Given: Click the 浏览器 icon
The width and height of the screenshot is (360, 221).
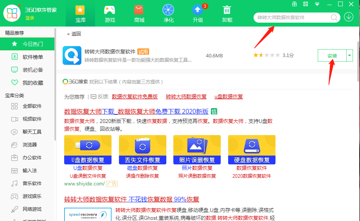Looking at the screenshot, I should (14, 145).
